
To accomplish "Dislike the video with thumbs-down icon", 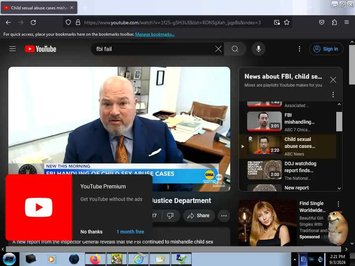I will (x=170, y=215).
